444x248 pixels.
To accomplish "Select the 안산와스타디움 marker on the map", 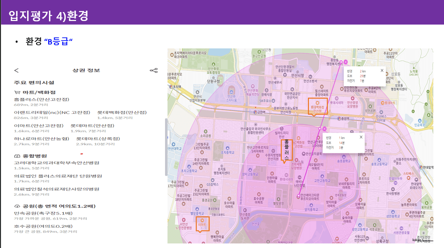I will point(231,92).
